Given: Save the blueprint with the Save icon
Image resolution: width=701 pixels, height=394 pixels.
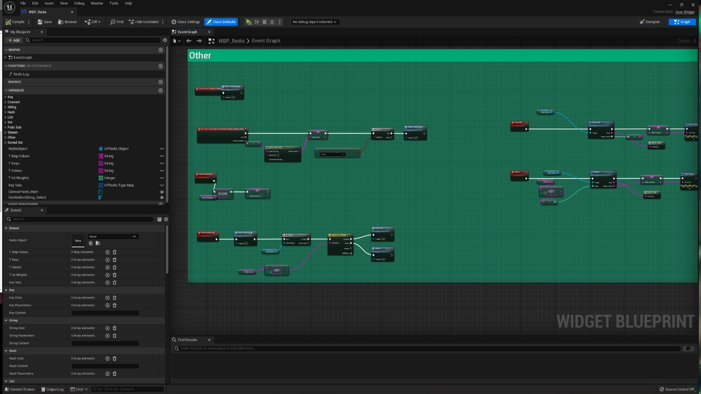Looking at the screenshot, I should [x=40, y=22].
